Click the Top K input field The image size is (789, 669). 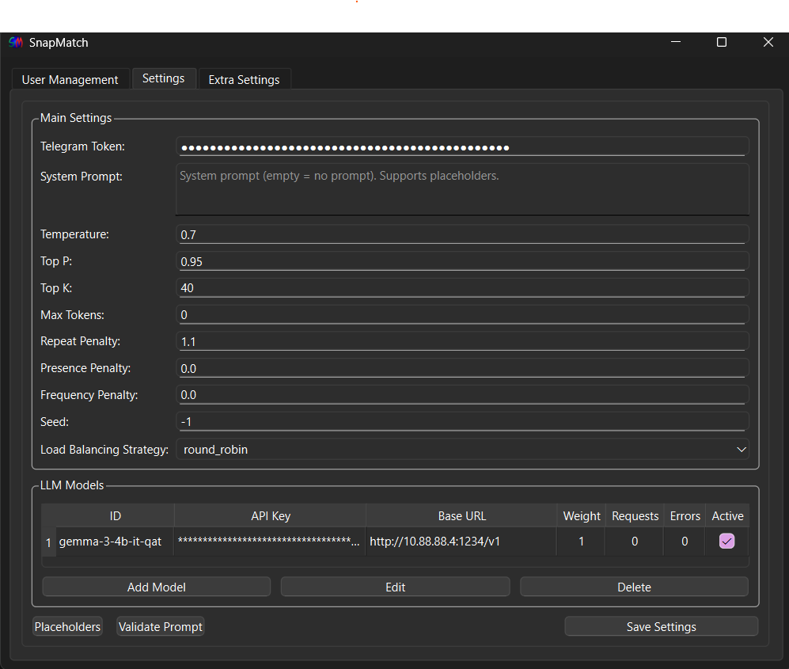tap(462, 288)
